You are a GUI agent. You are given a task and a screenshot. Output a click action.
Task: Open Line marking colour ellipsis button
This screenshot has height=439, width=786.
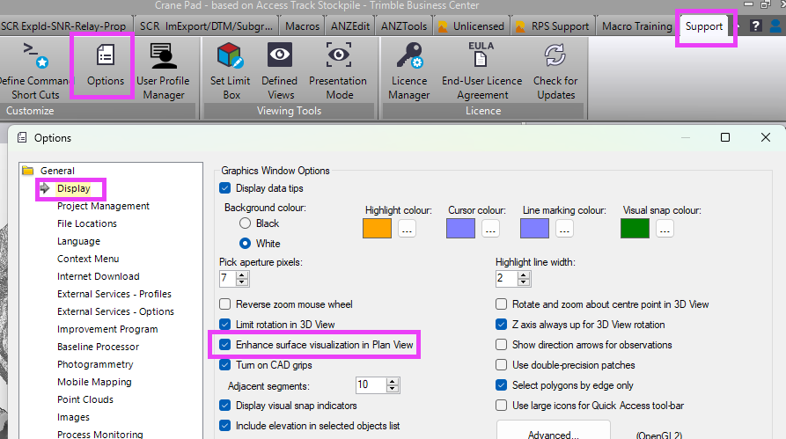[x=564, y=229]
